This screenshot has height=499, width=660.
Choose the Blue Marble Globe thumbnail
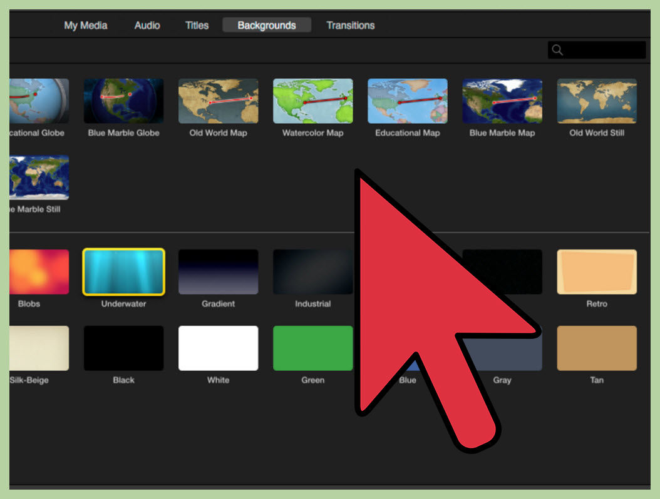pos(124,101)
